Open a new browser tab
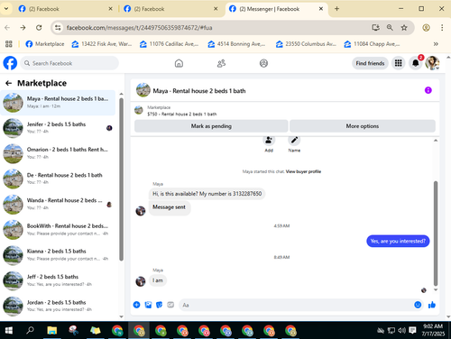This screenshot has height=339, width=451. tap(336, 9)
